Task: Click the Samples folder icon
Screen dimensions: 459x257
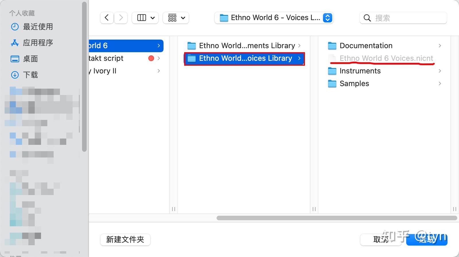Action: (x=332, y=83)
